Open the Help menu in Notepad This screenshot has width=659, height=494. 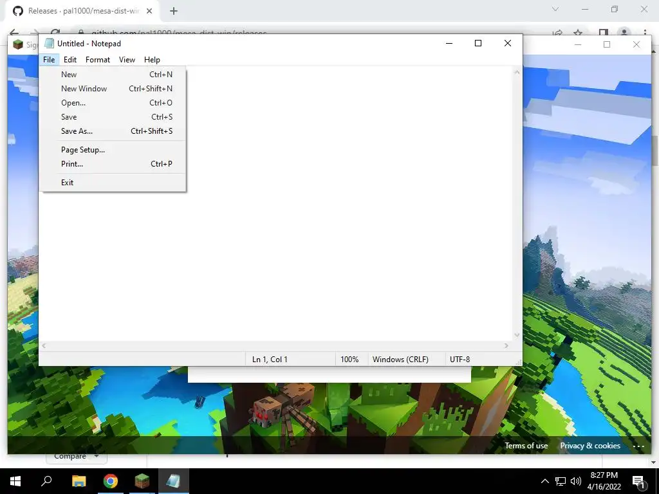[152, 60]
